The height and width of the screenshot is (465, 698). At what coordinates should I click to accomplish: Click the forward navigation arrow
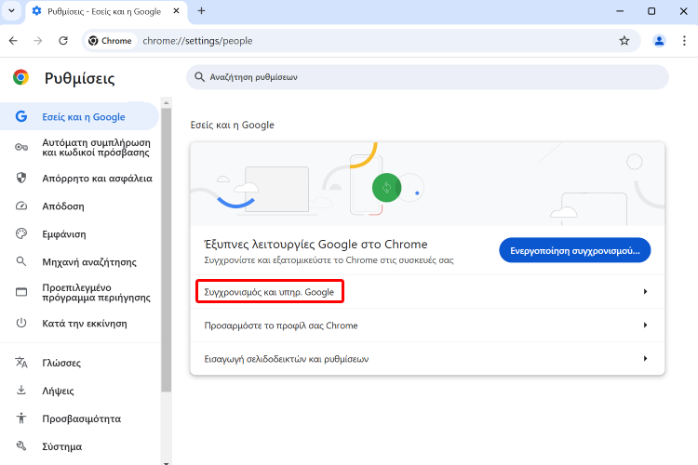[38, 41]
